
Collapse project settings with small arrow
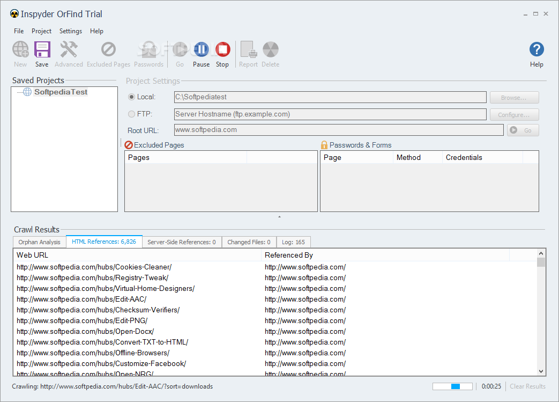pyautogui.click(x=280, y=217)
